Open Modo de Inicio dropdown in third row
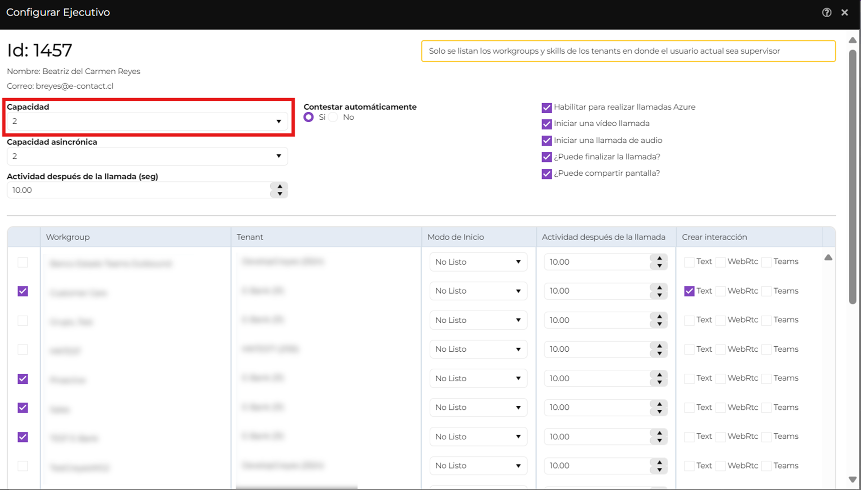The height and width of the screenshot is (490, 861). (x=478, y=320)
